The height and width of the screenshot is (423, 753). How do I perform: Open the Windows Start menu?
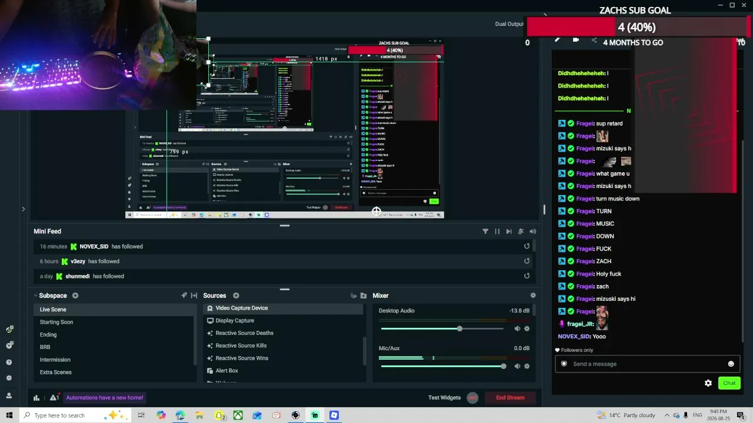tap(9, 415)
